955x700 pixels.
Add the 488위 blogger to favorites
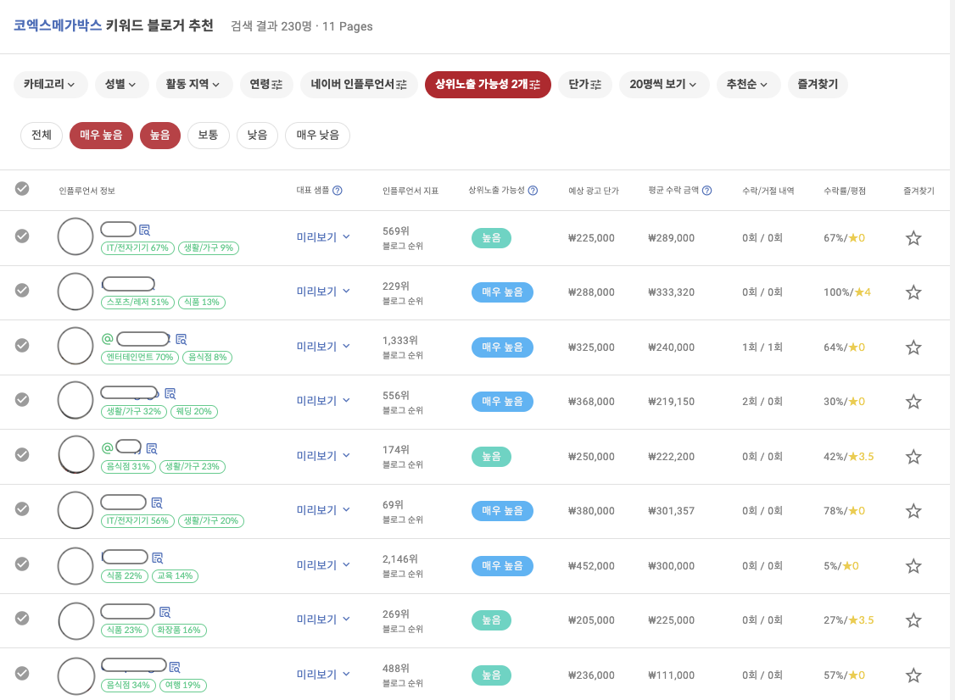click(913, 675)
